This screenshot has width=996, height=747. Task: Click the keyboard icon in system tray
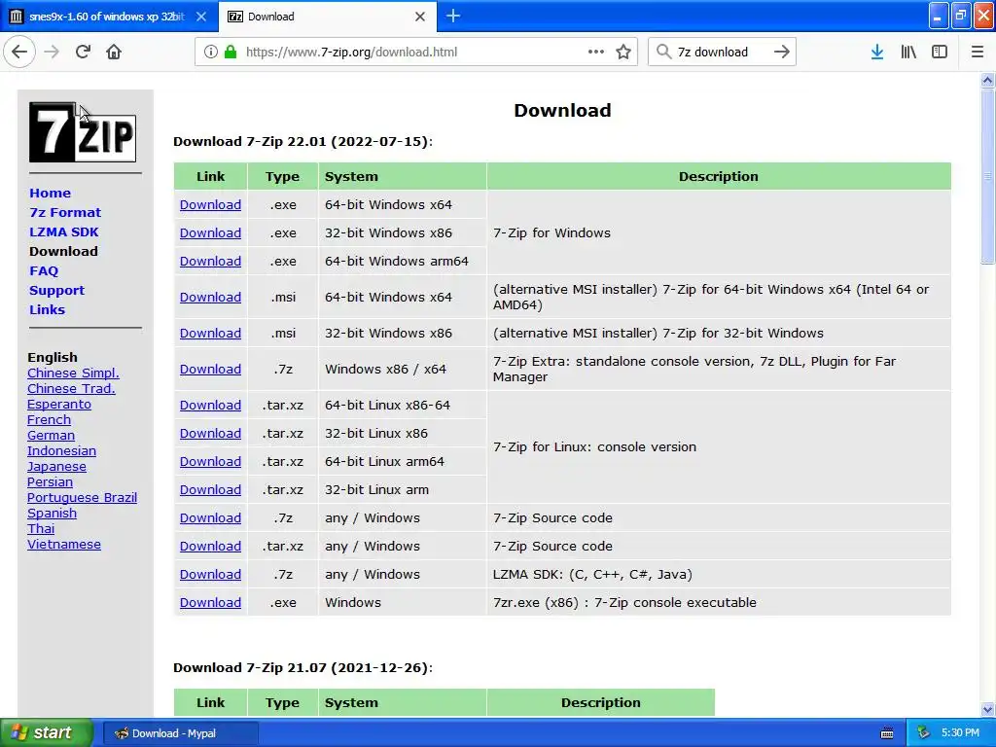[x=887, y=733]
